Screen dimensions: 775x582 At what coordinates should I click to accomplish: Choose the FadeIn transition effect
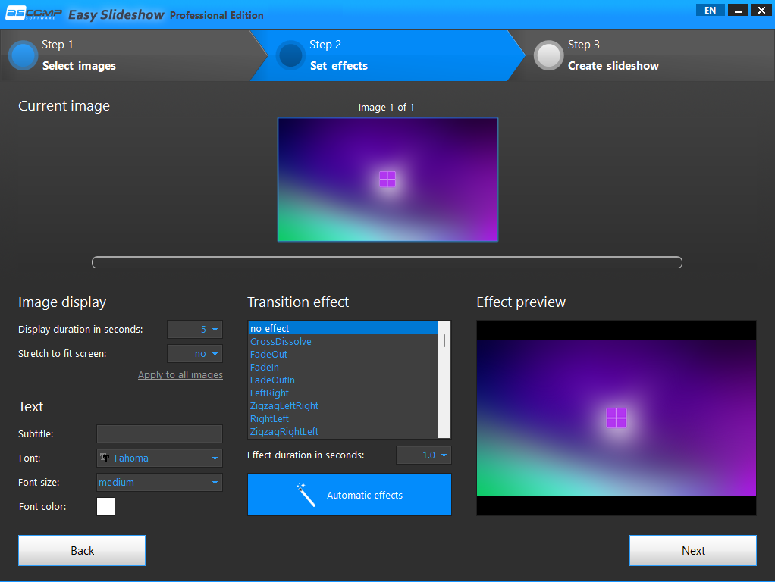point(343,367)
